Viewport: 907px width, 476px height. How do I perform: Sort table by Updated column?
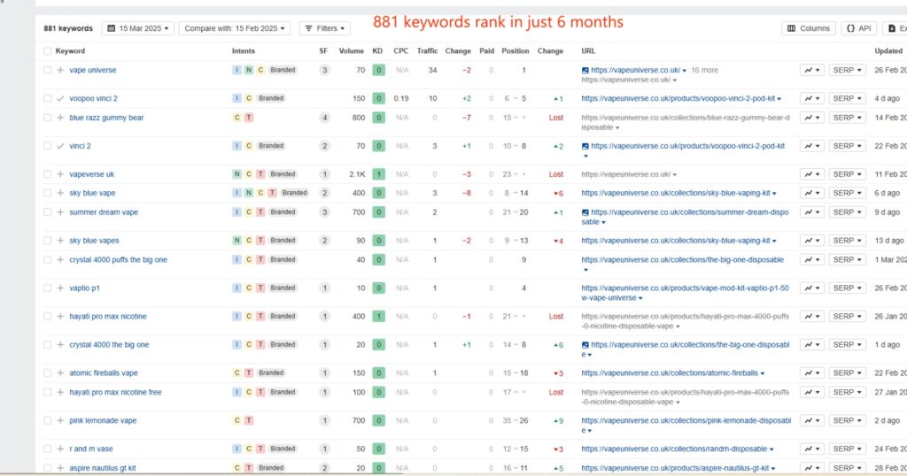coord(888,50)
